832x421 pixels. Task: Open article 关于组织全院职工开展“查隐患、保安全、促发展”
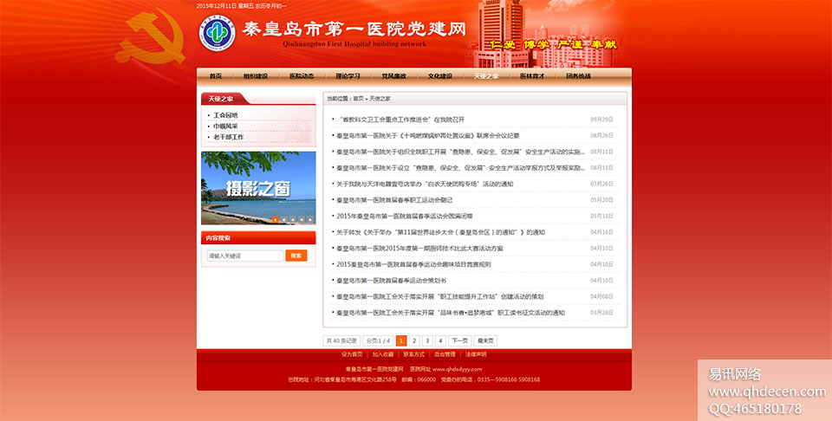[460, 152]
